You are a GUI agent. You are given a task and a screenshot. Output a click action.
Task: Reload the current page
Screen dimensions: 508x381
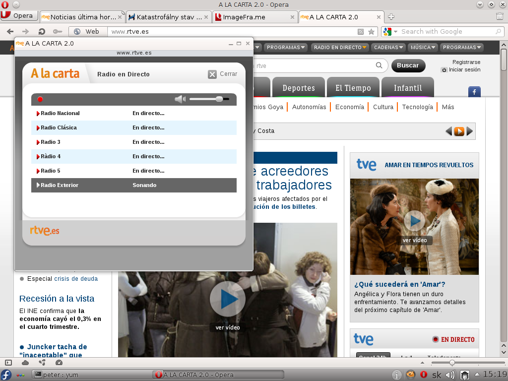42,31
